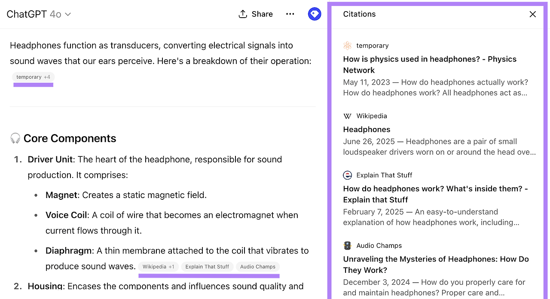This screenshot has height=299, width=550.
Task: Click the 'May 11, 2023' citation snippet
Action: 436,88
